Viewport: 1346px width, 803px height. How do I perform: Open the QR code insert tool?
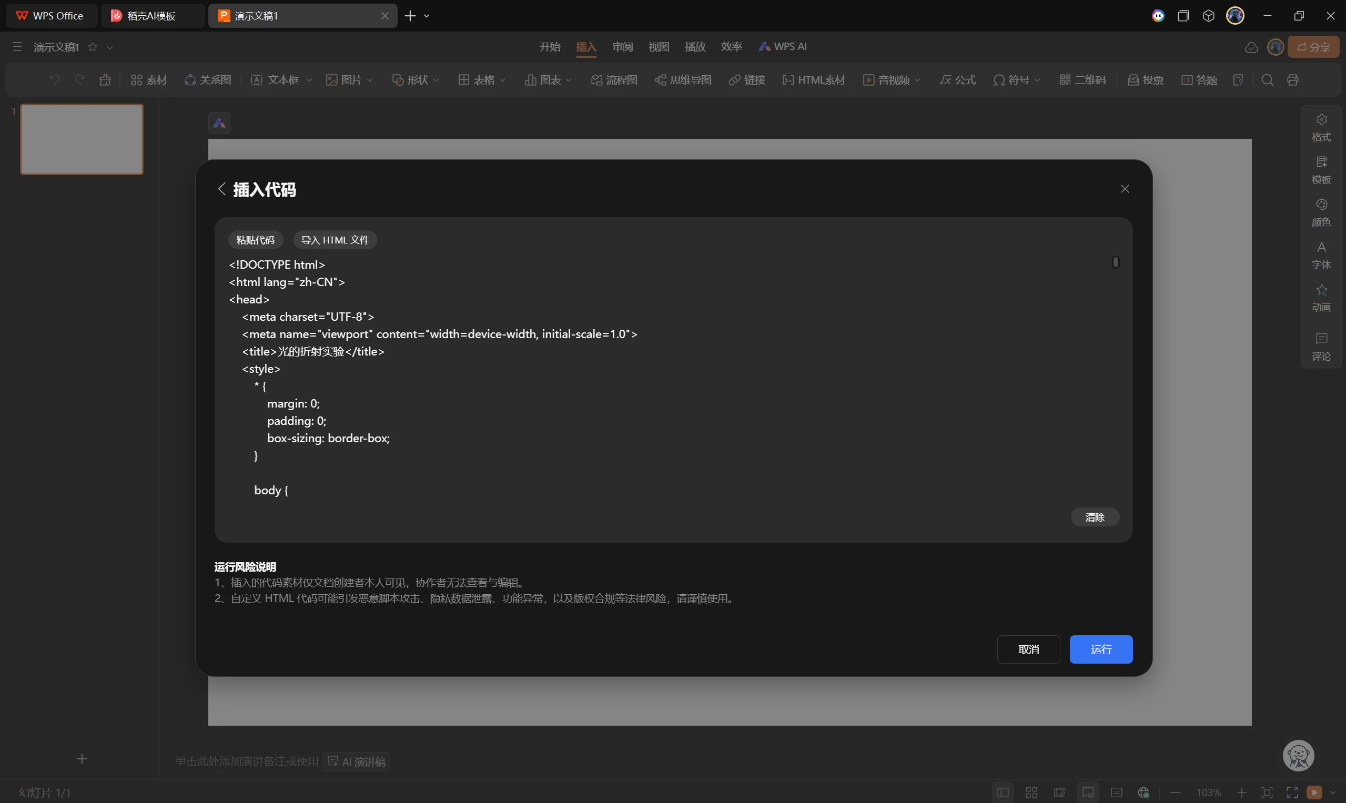click(x=1082, y=80)
